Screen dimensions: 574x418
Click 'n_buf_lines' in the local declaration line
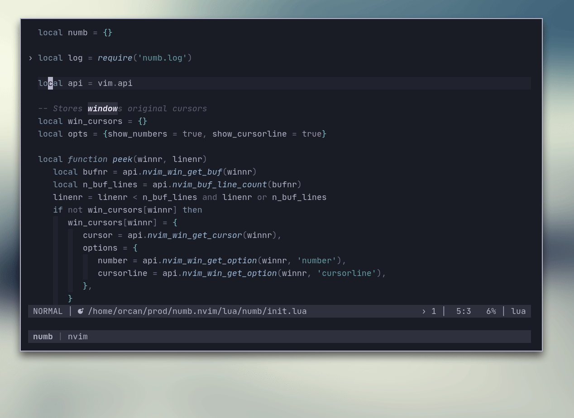tap(110, 185)
